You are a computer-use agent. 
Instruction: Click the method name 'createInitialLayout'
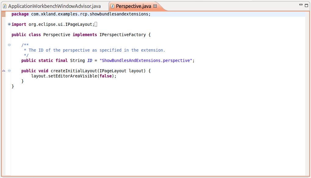click(x=74, y=71)
